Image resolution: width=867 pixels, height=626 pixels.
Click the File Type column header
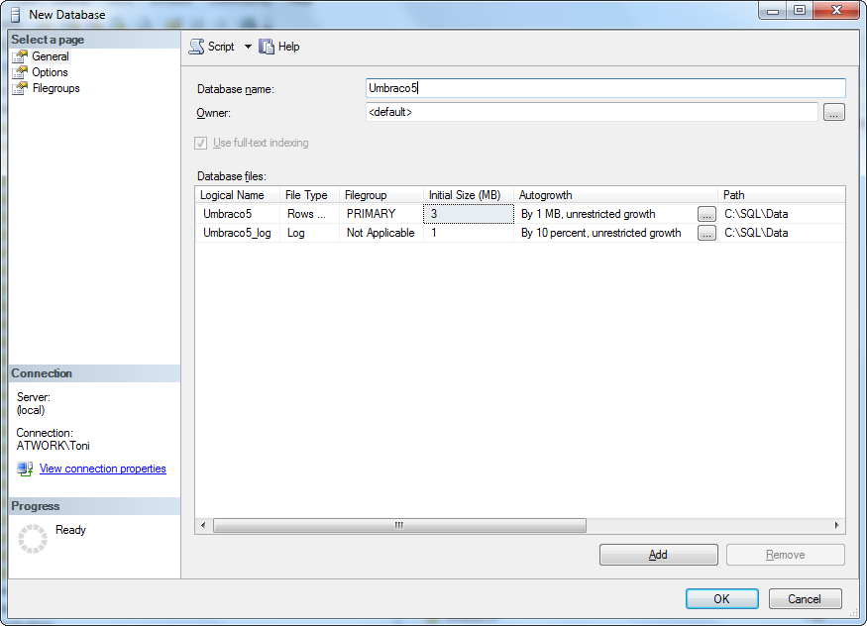pos(309,195)
